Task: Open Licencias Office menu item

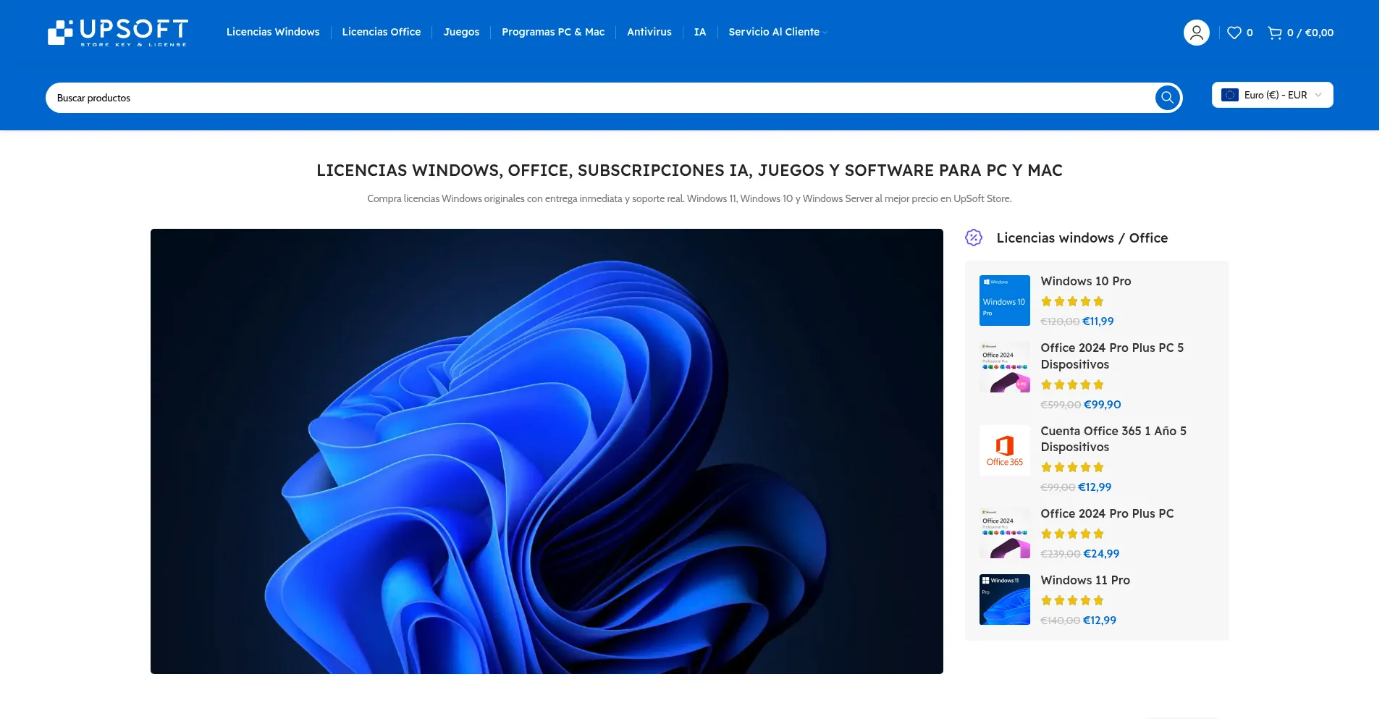Action: click(x=382, y=32)
